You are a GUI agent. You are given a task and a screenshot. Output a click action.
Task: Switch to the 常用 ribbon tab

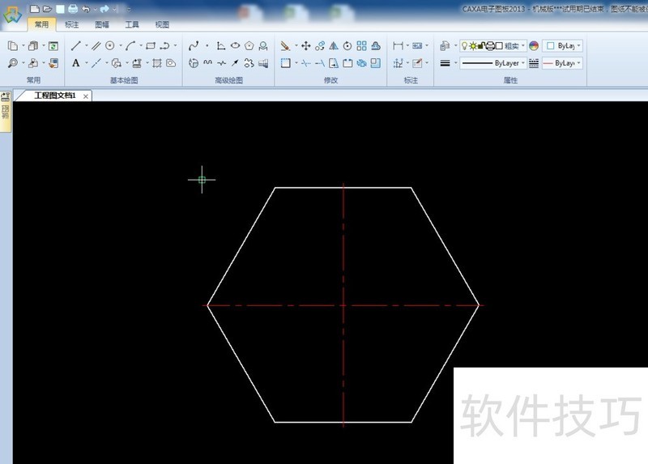click(41, 24)
